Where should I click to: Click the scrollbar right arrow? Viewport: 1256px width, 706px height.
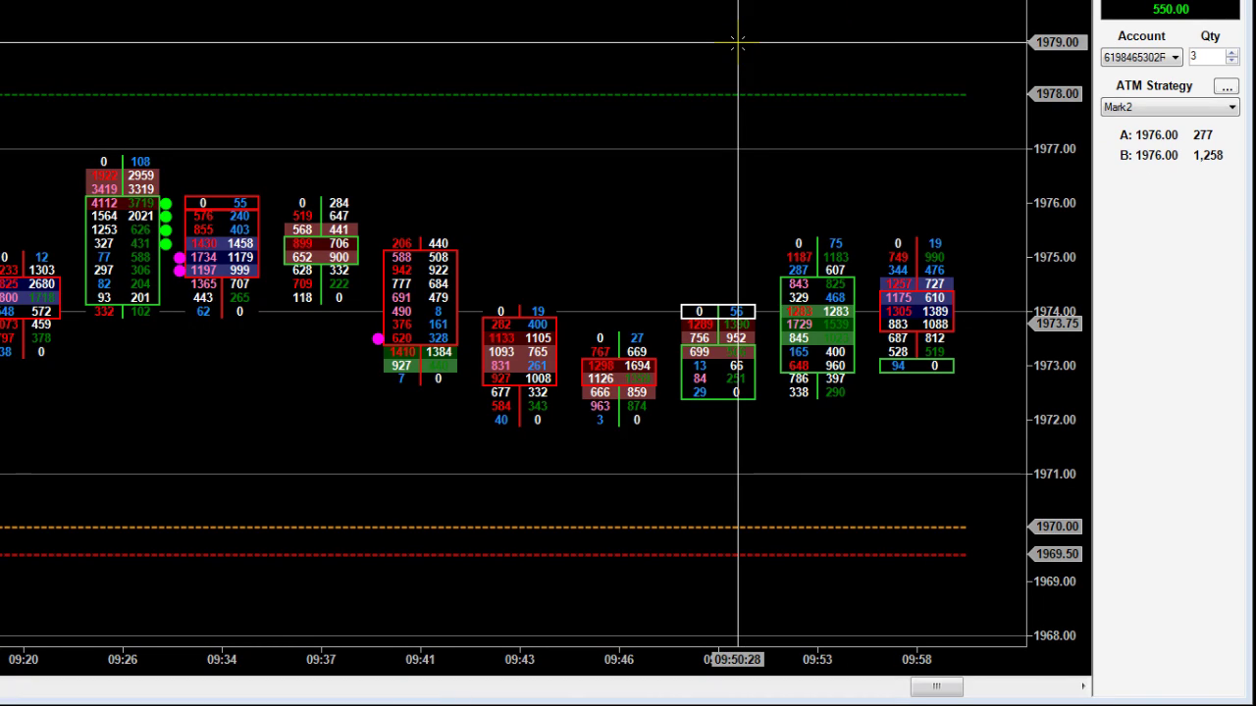tap(1083, 686)
